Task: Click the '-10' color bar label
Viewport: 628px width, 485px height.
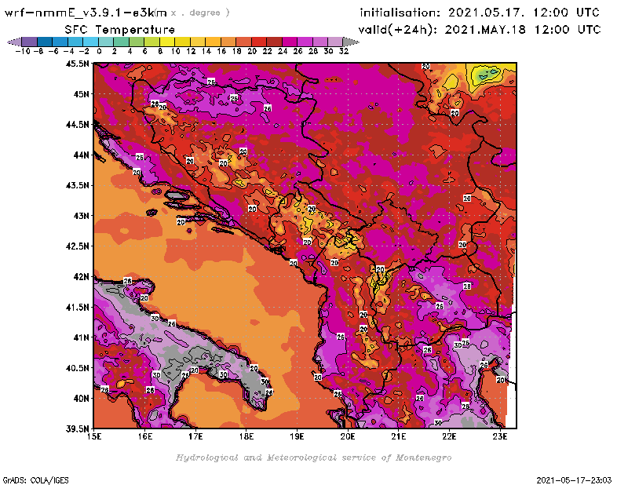Action: pos(23,52)
